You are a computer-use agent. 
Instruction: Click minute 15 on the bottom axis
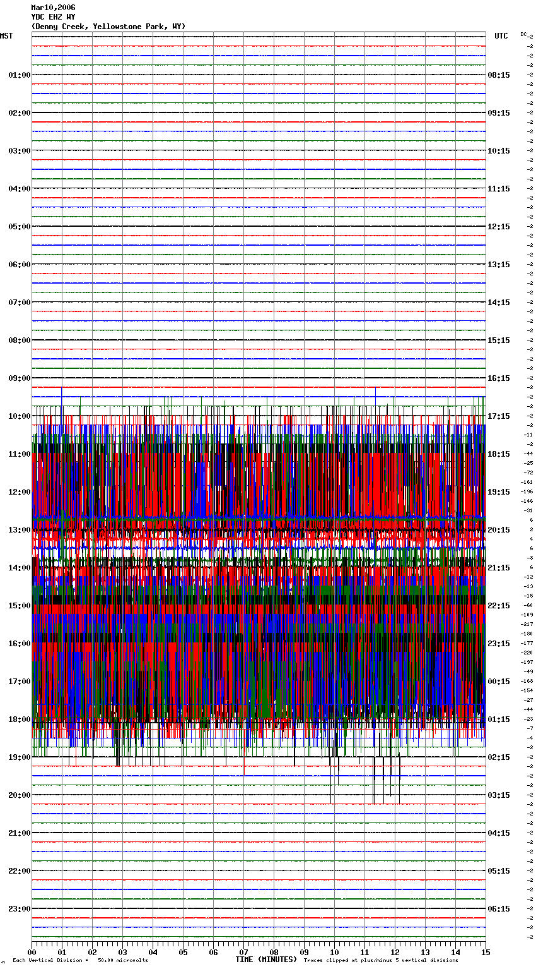[485, 952]
